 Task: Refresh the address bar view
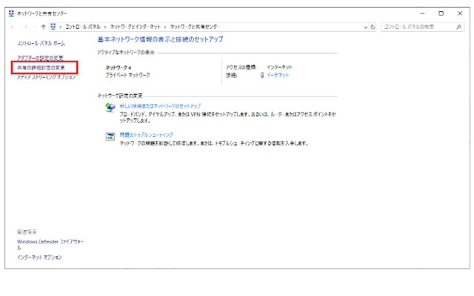click(x=373, y=27)
